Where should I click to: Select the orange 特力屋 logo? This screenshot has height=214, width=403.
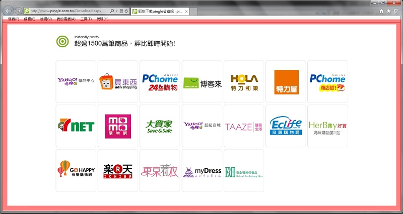tap(286, 81)
